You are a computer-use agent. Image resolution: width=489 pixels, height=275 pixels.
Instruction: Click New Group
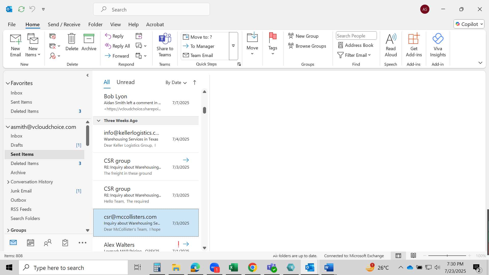(303, 36)
